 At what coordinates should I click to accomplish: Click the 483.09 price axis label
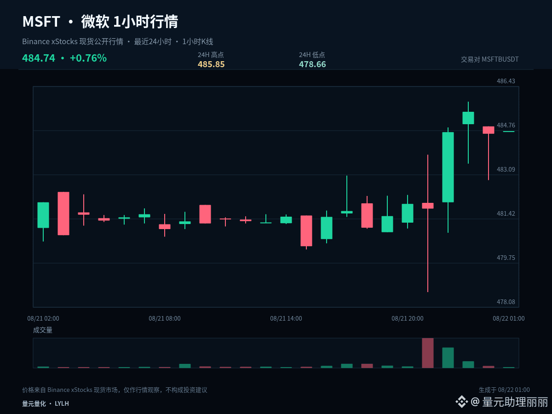[506, 169]
